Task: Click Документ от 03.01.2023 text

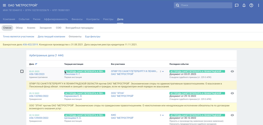Action: 183,74
